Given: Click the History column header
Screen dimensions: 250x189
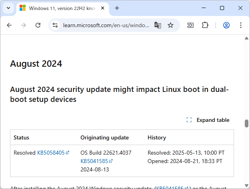Looking at the screenshot, I should [x=157, y=137].
